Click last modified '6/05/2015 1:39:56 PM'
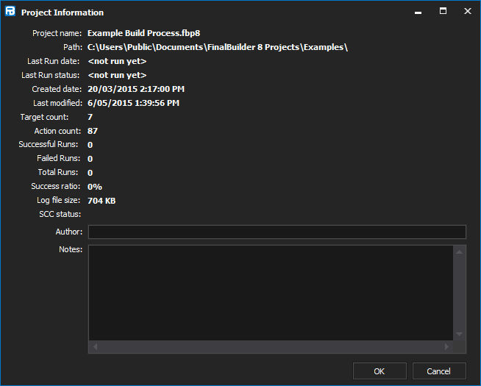 click(x=133, y=103)
